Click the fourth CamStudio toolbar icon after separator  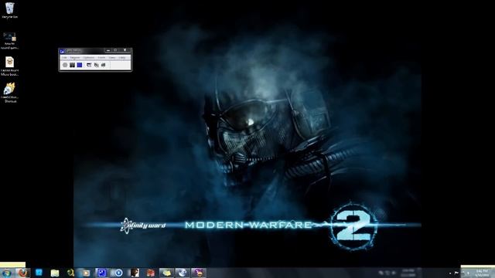click(x=89, y=65)
